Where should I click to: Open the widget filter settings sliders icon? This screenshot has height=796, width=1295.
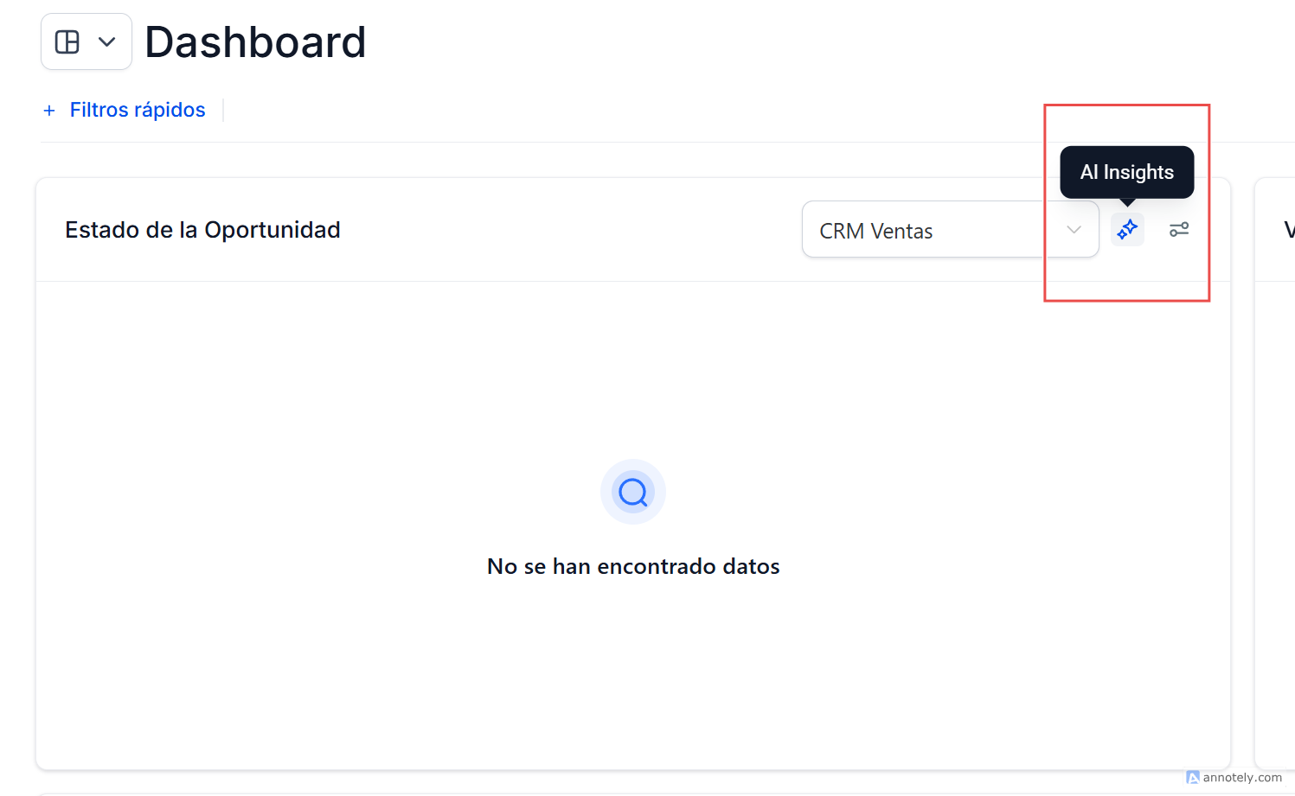pyautogui.click(x=1179, y=229)
